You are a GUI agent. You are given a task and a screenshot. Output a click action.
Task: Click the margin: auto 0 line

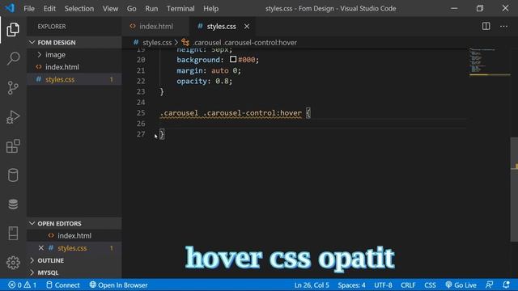point(209,70)
